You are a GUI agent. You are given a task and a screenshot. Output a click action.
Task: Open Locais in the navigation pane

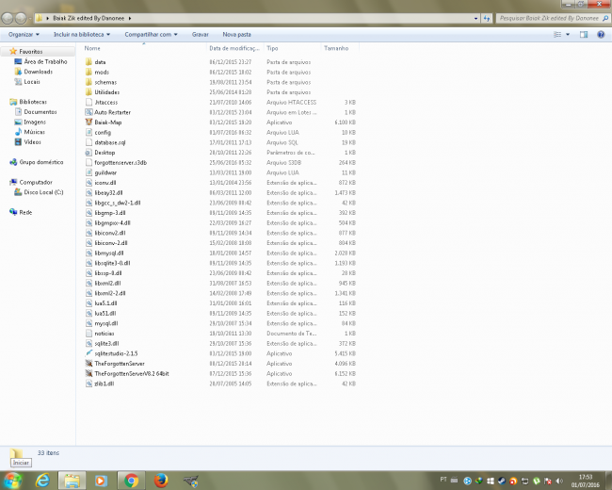[32, 82]
